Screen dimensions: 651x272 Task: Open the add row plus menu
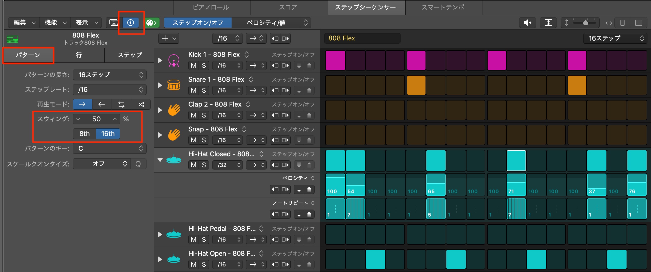pos(169,39)
